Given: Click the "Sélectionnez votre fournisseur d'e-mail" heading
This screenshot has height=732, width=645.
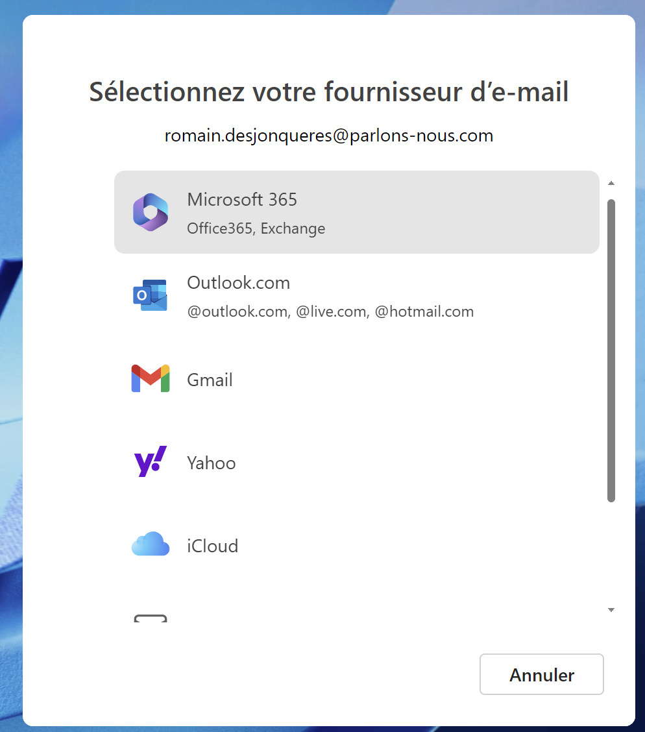Looking at the screenshot, I should pos(329,91).
